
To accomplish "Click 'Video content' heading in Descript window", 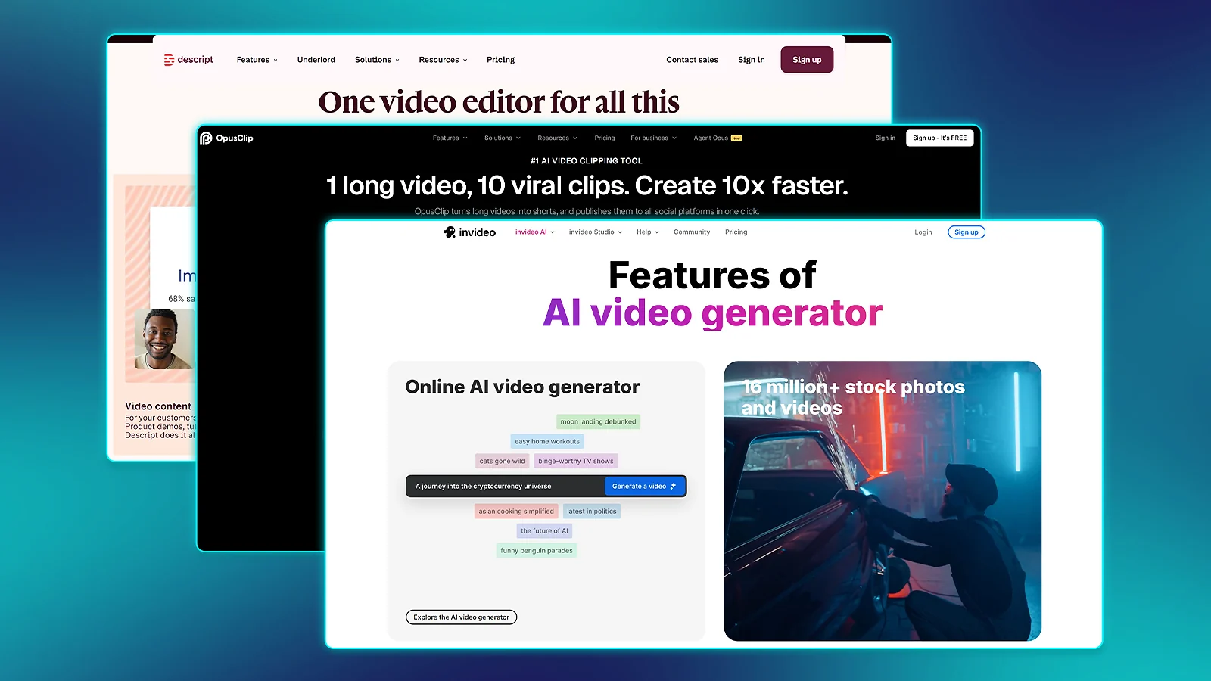I will click(x=158, y=406).
